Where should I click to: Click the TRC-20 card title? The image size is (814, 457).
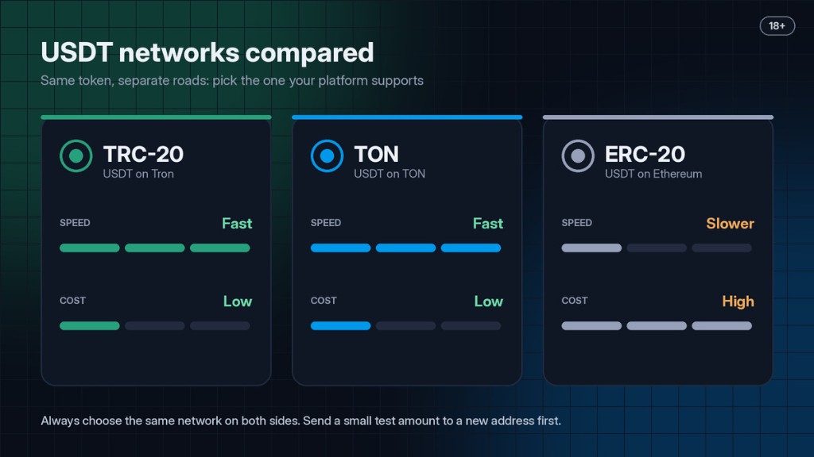(143, 155)
